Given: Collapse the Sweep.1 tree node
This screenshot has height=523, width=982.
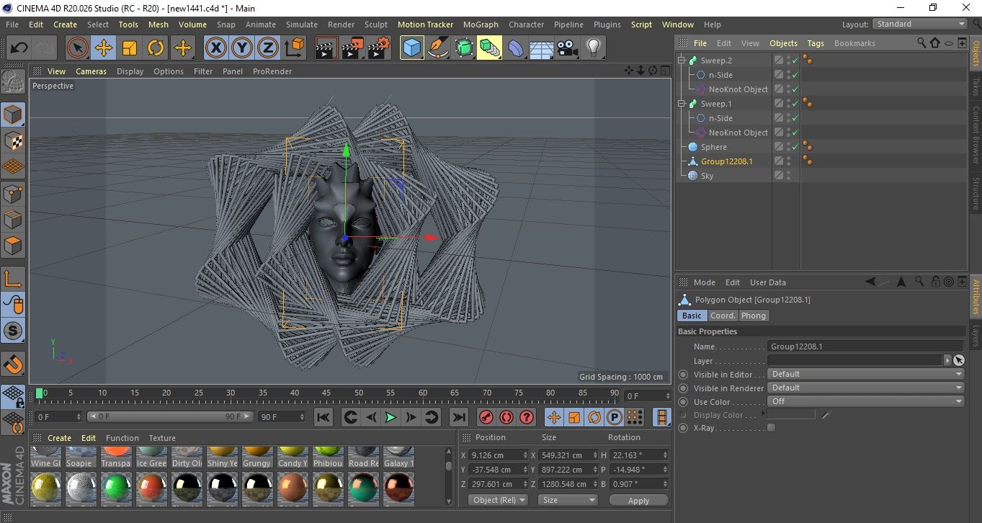Looking at the screenshot, I should pyautogui.click(x=682, y=104).
